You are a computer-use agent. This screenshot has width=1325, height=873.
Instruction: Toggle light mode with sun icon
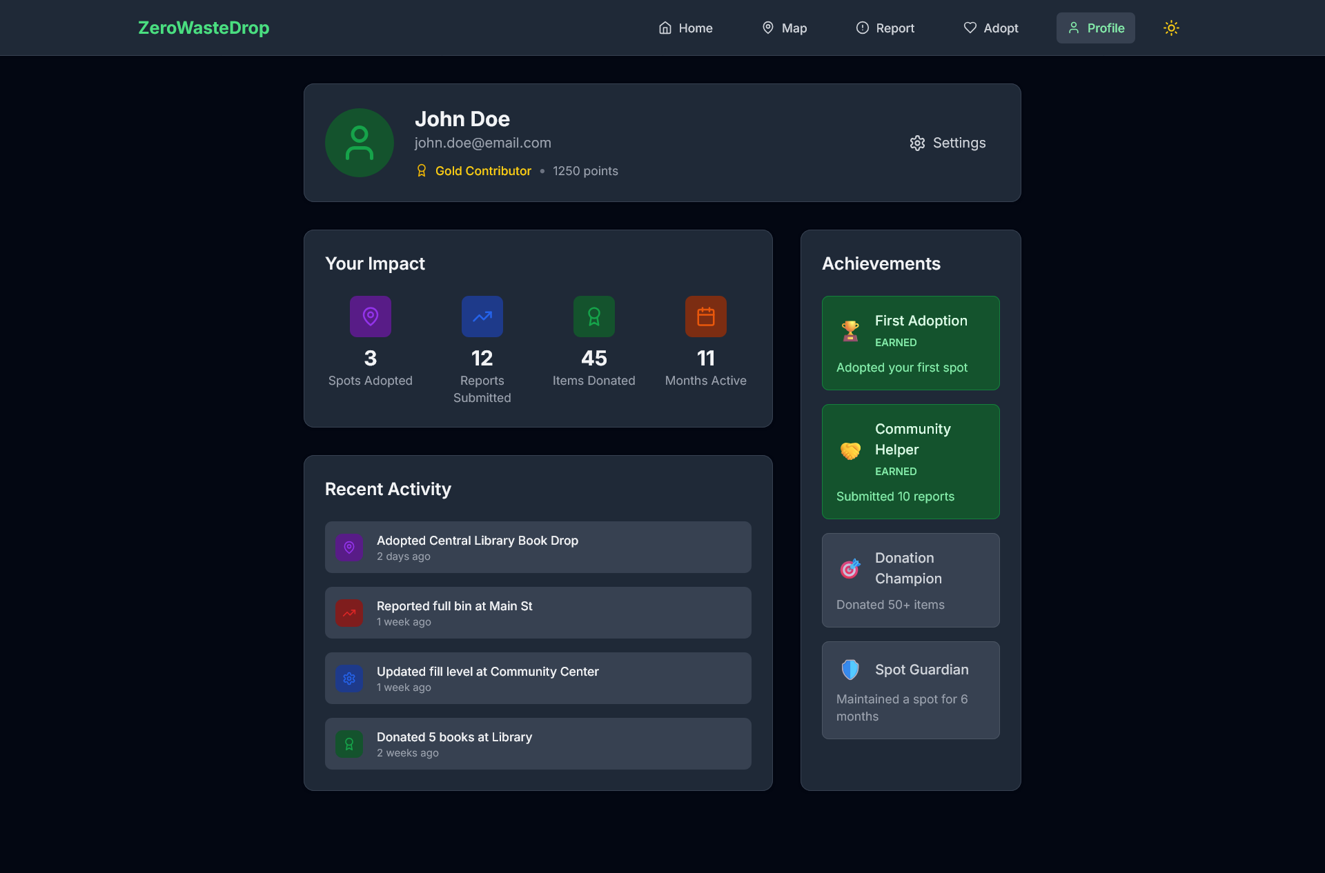[x=1171, y=28]
